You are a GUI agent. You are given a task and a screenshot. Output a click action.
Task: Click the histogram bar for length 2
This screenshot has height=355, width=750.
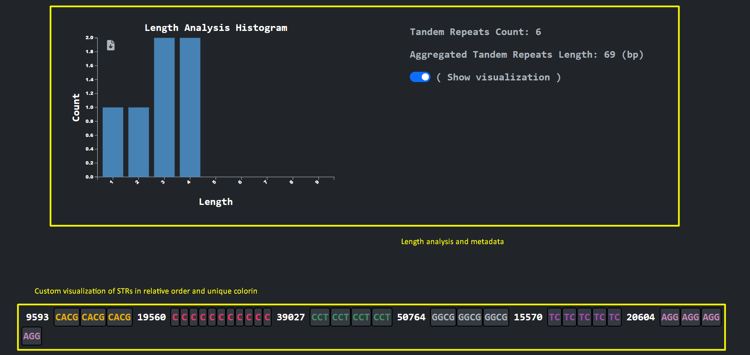click(139, 142)
